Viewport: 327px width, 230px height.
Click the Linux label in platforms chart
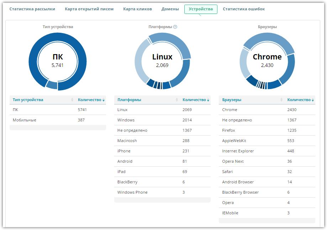point(162,57)
